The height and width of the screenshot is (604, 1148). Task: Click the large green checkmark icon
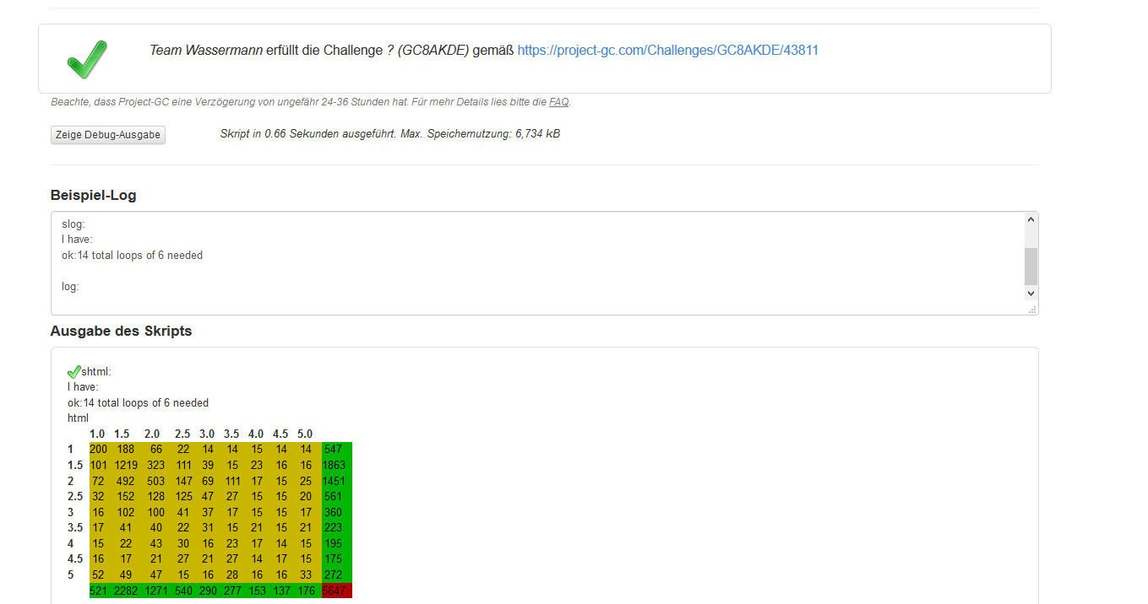(87, 58)
